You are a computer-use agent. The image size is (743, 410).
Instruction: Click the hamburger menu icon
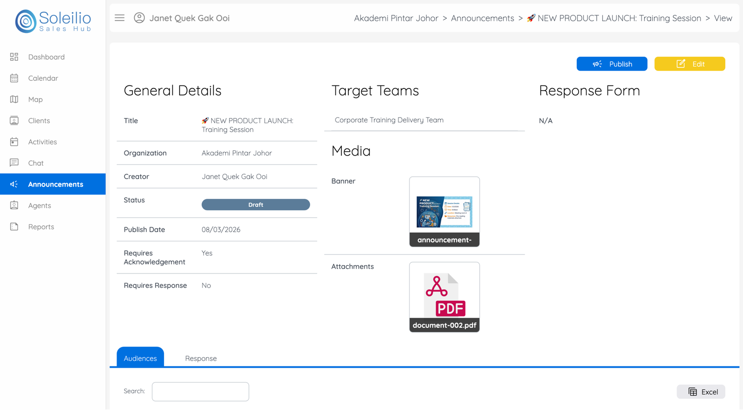point(119,18)
